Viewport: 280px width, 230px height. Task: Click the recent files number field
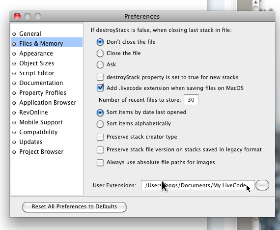[191, 100]
